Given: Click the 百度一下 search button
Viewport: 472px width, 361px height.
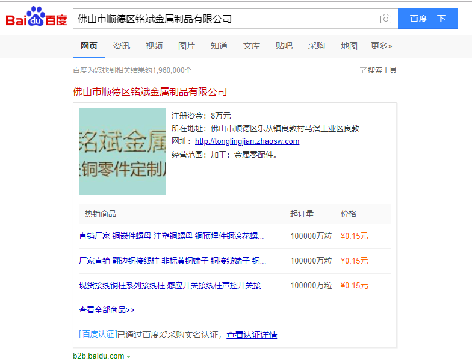Looking at the screenshot, I should coord(427,19).
